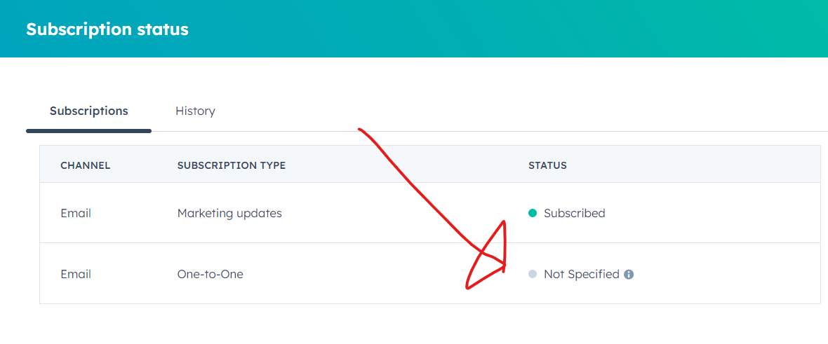Switch to the History tab
Viewport: 828px width, 344px height.
(x=195, y=111)
